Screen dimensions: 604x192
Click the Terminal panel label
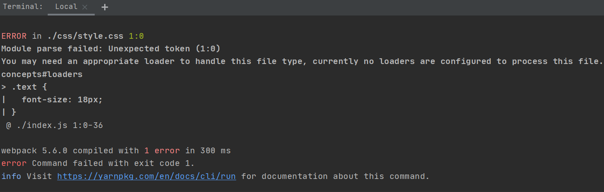click(x=23, y=7)
